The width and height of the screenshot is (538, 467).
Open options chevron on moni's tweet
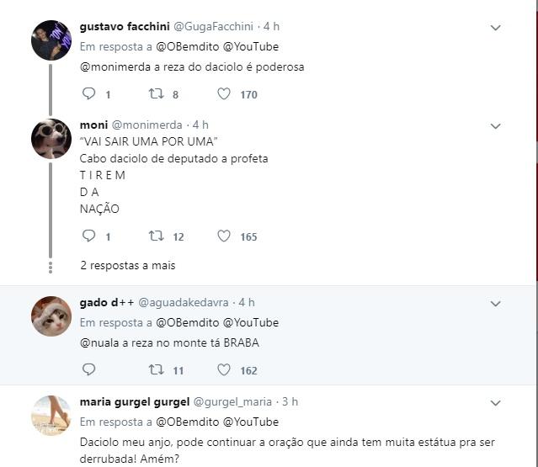click(x=496, y=126)
